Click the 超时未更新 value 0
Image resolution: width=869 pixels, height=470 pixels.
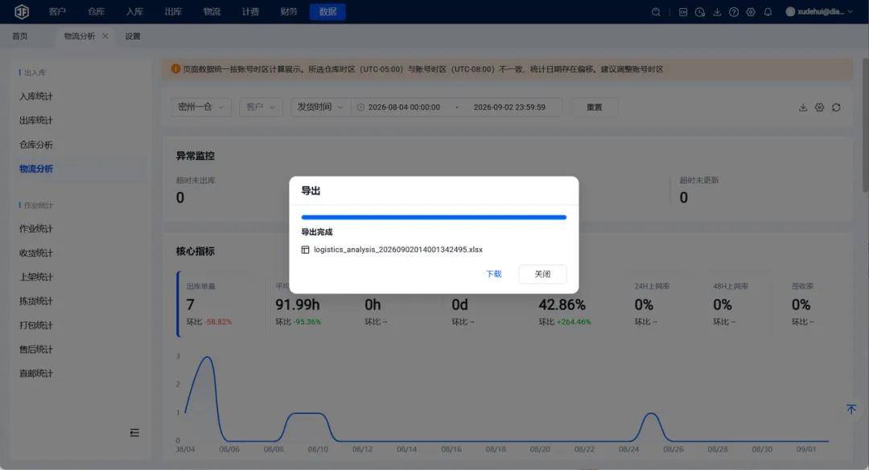[x=684, y=198]
